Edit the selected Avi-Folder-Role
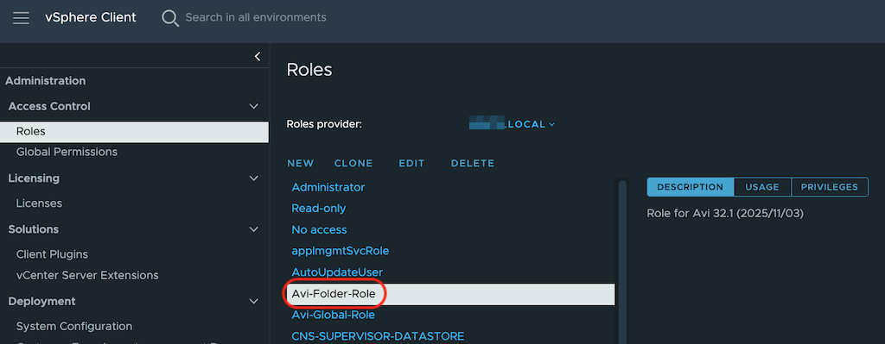Viewport: 885px width, 344px height. point(411,163)
